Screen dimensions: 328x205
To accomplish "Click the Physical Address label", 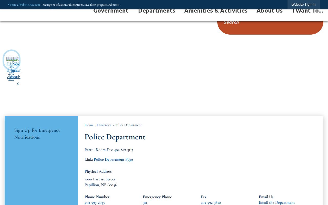I will coord(98,171).
